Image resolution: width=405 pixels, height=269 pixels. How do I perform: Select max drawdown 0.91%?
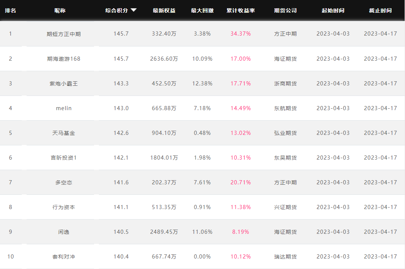[202, 207]
